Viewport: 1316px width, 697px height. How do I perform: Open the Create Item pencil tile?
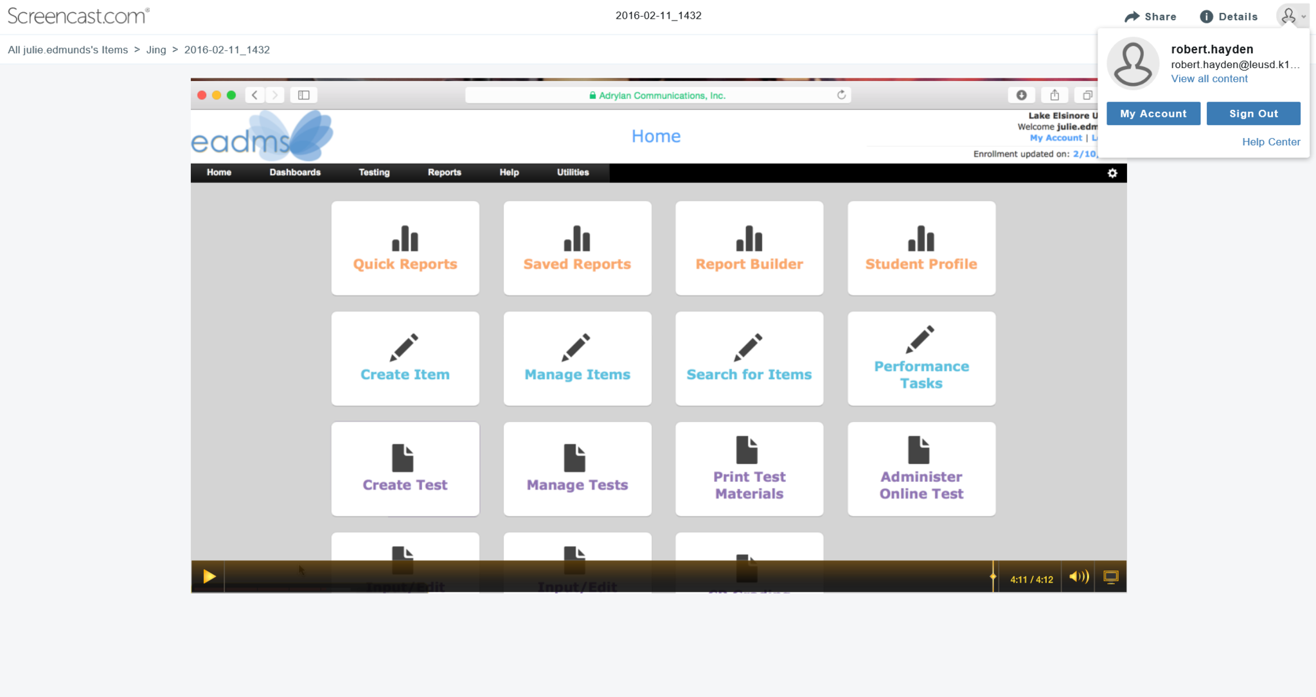pos(405,358)
